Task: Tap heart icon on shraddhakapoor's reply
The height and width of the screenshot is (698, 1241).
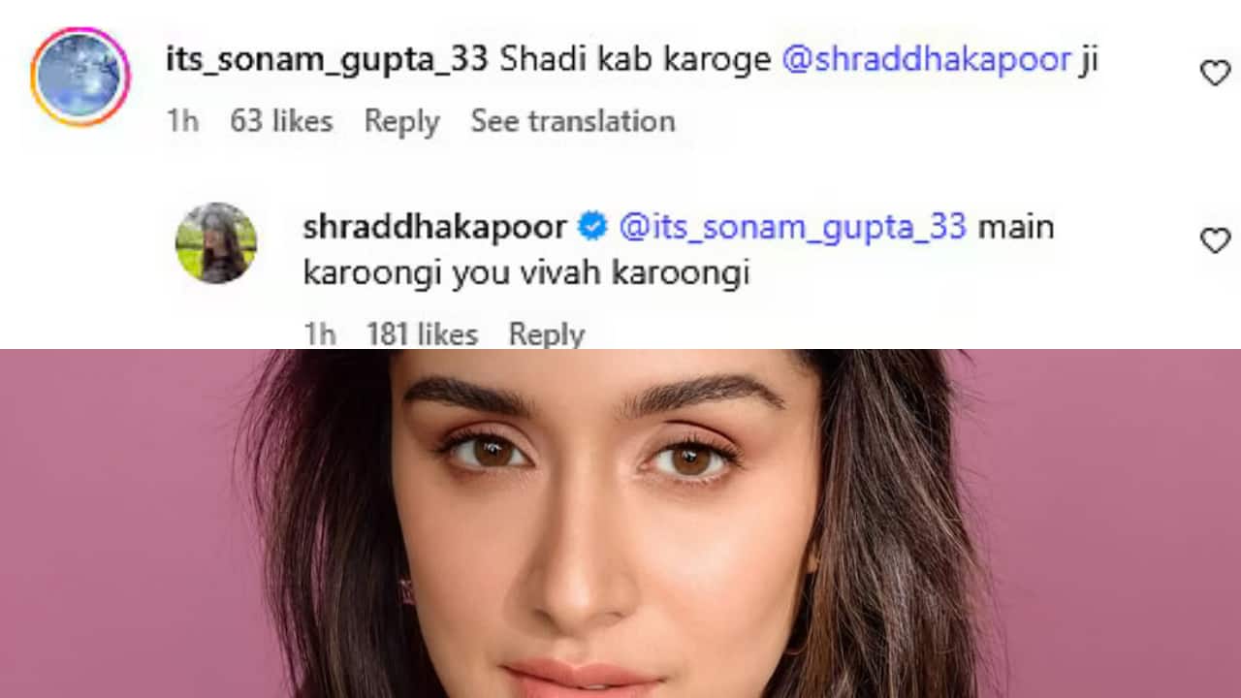Action: pyautogui.click(x=1215, y=240)
